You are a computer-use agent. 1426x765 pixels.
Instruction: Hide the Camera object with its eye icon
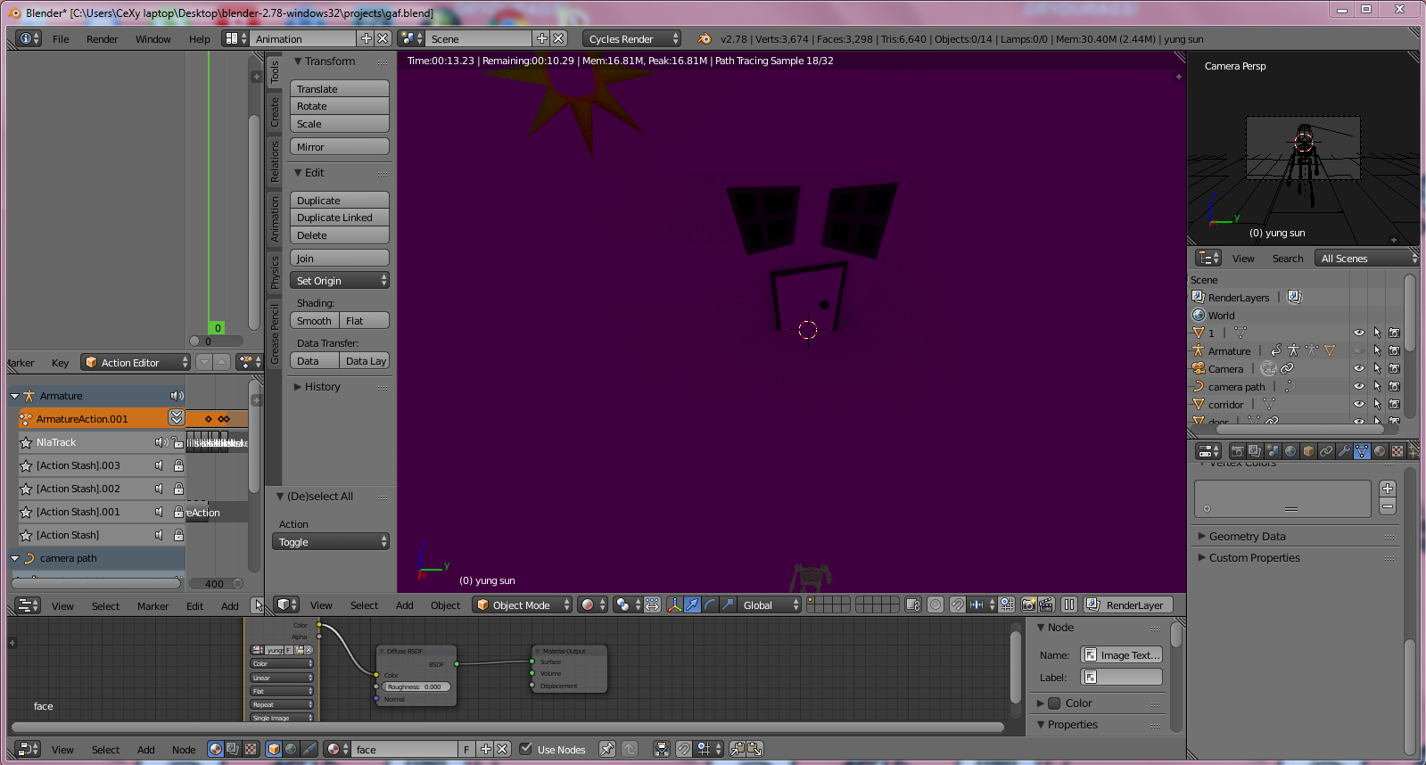(1359, 368)
